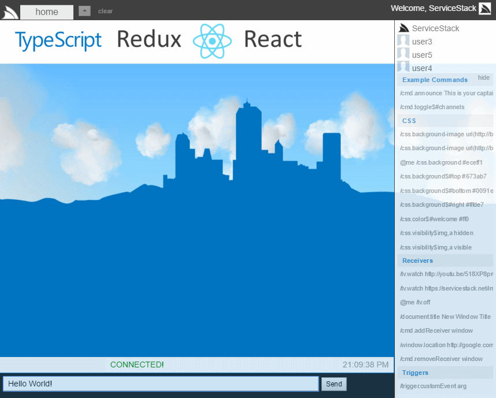496x398 pixels.
Task: Choose the /cmd.addReceiver window command
Action: tap(436, 330)
